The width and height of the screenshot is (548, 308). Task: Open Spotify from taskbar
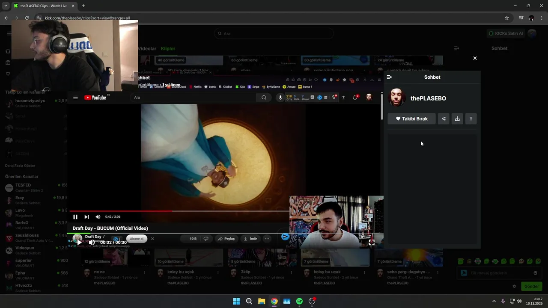click(299, 301)
